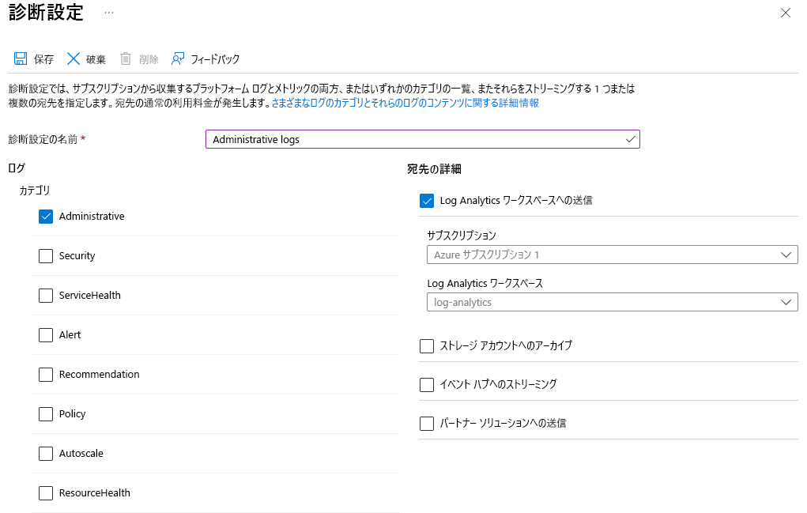Uncheck the Administrative category checkbox
Screen dimensions: 807x513
pos(46,217)
